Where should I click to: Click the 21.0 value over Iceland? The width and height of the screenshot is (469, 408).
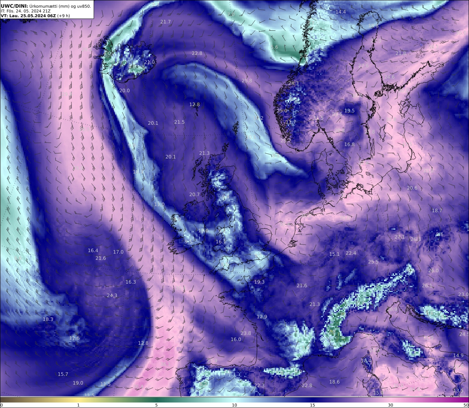pyautogui.click(x=149, y=62)
